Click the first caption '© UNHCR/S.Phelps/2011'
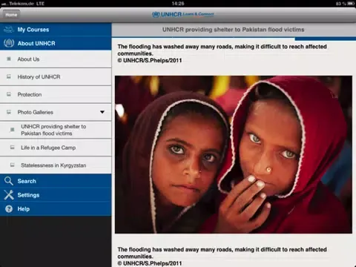Viewport: 356px width, 267px height. point(150,61)
